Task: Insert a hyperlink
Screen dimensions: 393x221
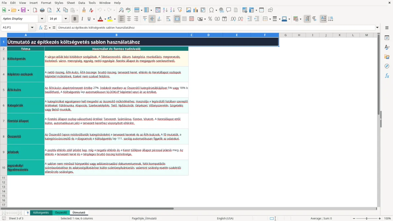Action: pos(222,10)
